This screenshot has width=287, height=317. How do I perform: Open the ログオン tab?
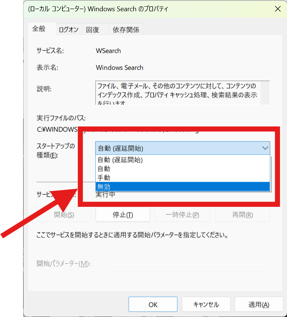pyautogui.click(x=68, y=30)
